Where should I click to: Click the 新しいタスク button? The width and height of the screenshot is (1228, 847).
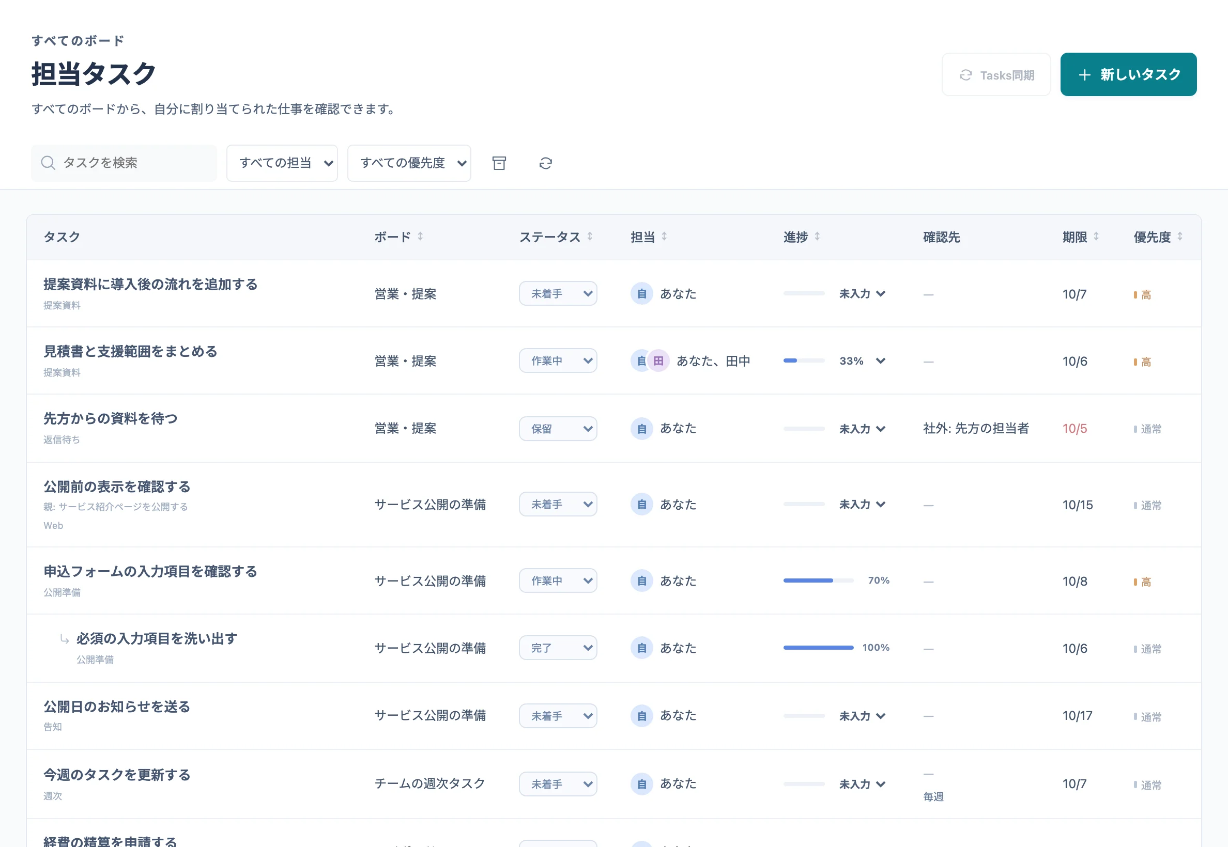click(1128, 74)
